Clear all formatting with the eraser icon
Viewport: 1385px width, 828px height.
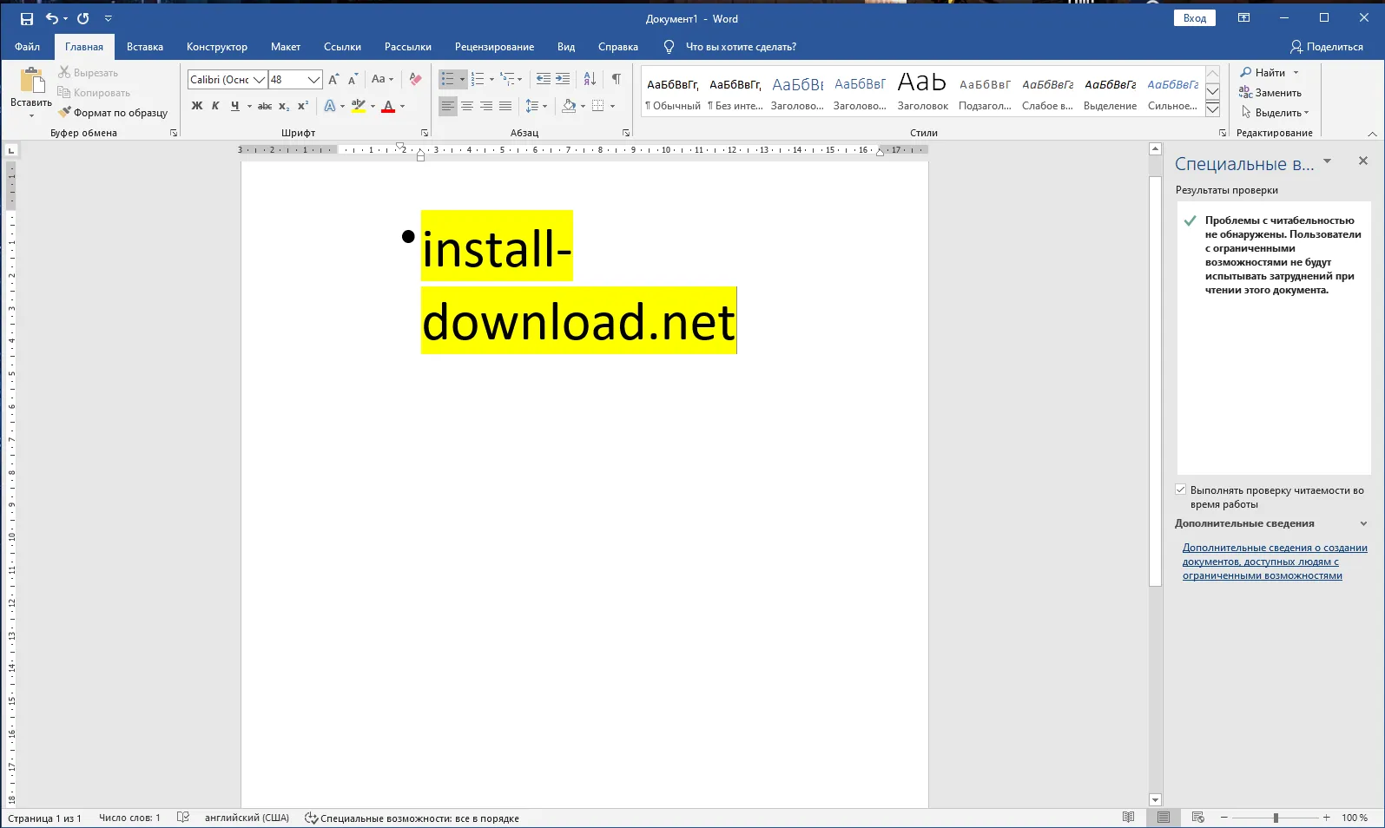(415, 79)
